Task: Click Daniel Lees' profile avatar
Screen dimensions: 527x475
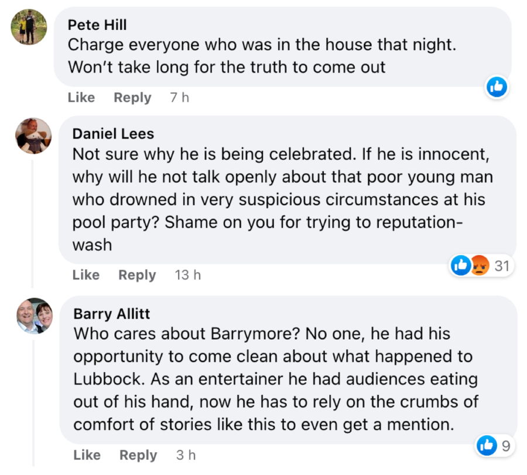Action: pos(33,136)
